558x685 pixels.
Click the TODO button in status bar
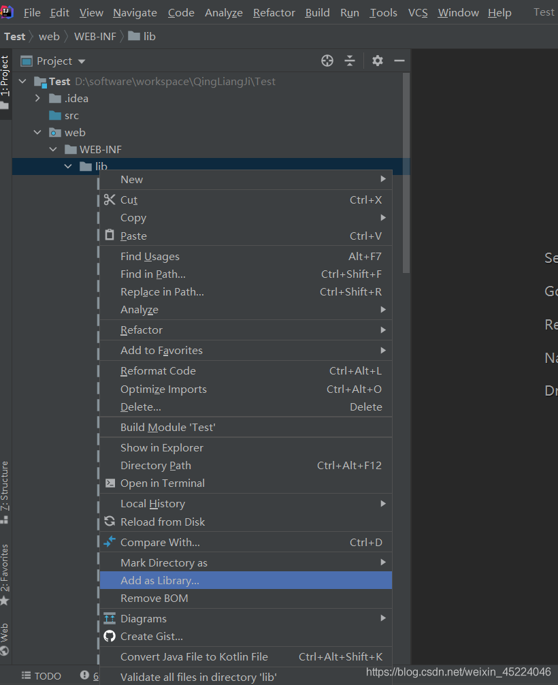(42, 675)
